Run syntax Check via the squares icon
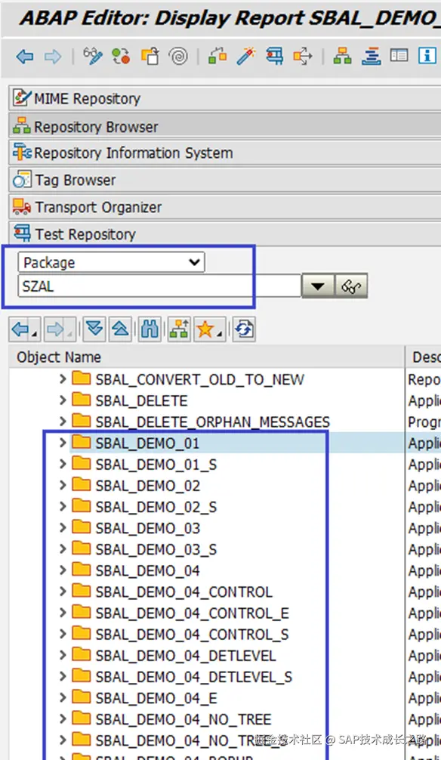 click(x=217, y=56)
